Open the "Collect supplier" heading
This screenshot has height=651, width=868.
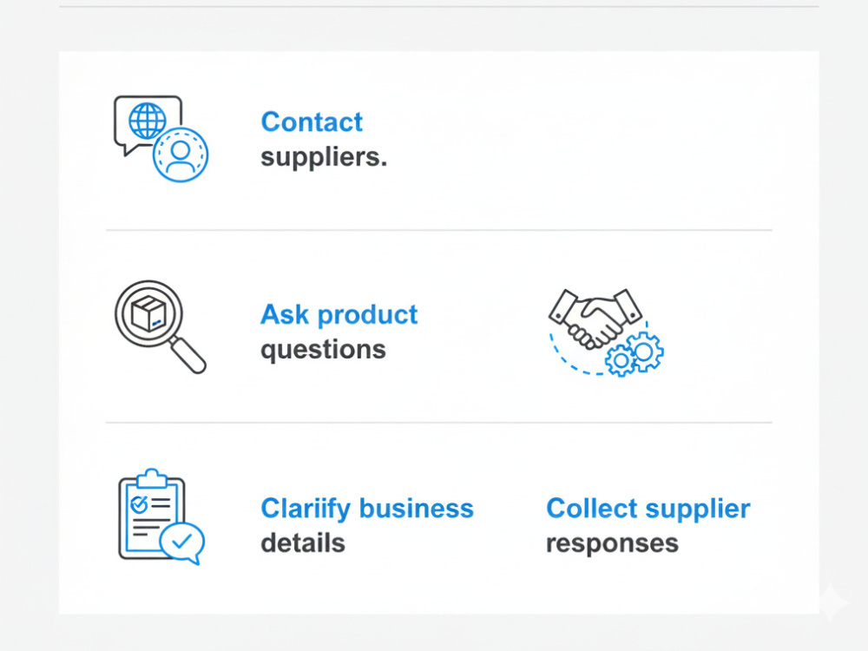coord(648,508)
